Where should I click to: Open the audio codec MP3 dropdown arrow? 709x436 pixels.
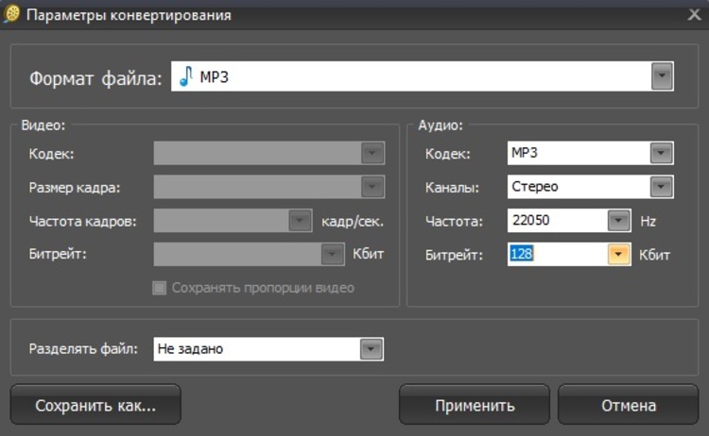click(x=661, y=153)
